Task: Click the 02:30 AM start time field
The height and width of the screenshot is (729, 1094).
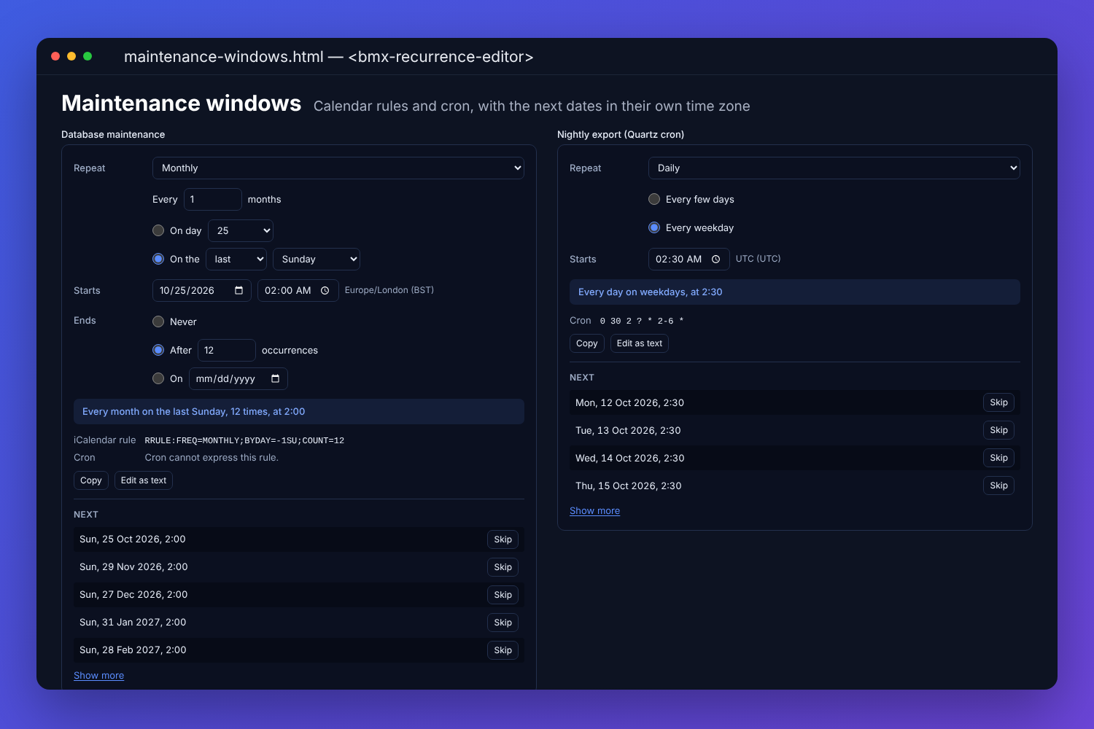Action: [689, 259]
